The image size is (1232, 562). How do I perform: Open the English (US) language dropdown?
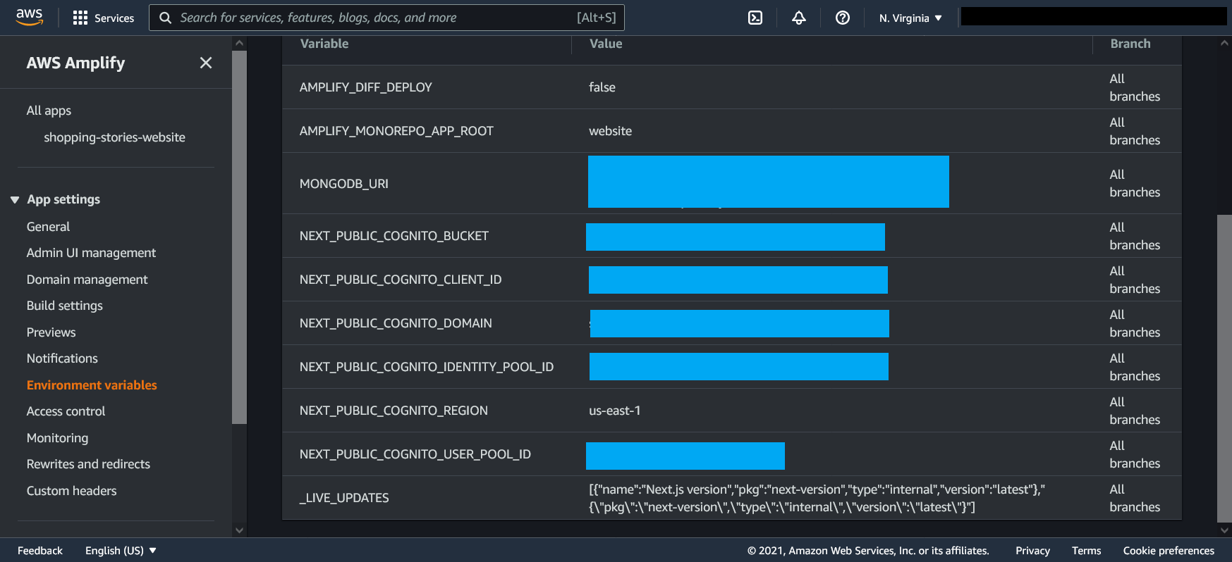tap(121, 551)
